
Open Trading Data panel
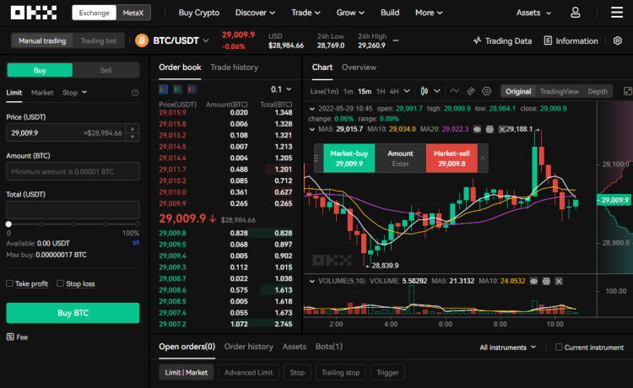(x=502, y=40)
